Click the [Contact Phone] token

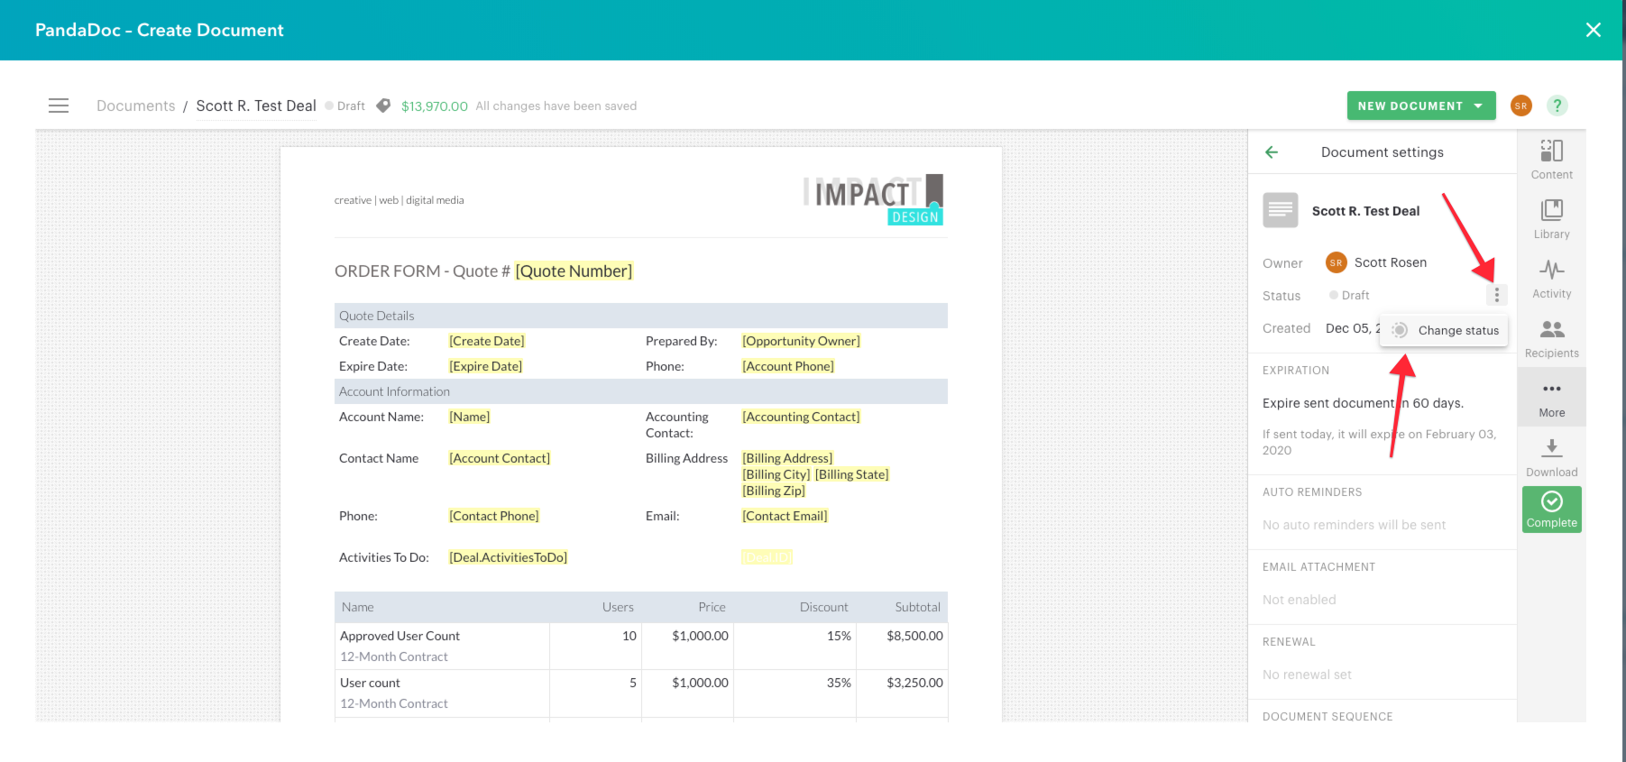click(494, 516)
